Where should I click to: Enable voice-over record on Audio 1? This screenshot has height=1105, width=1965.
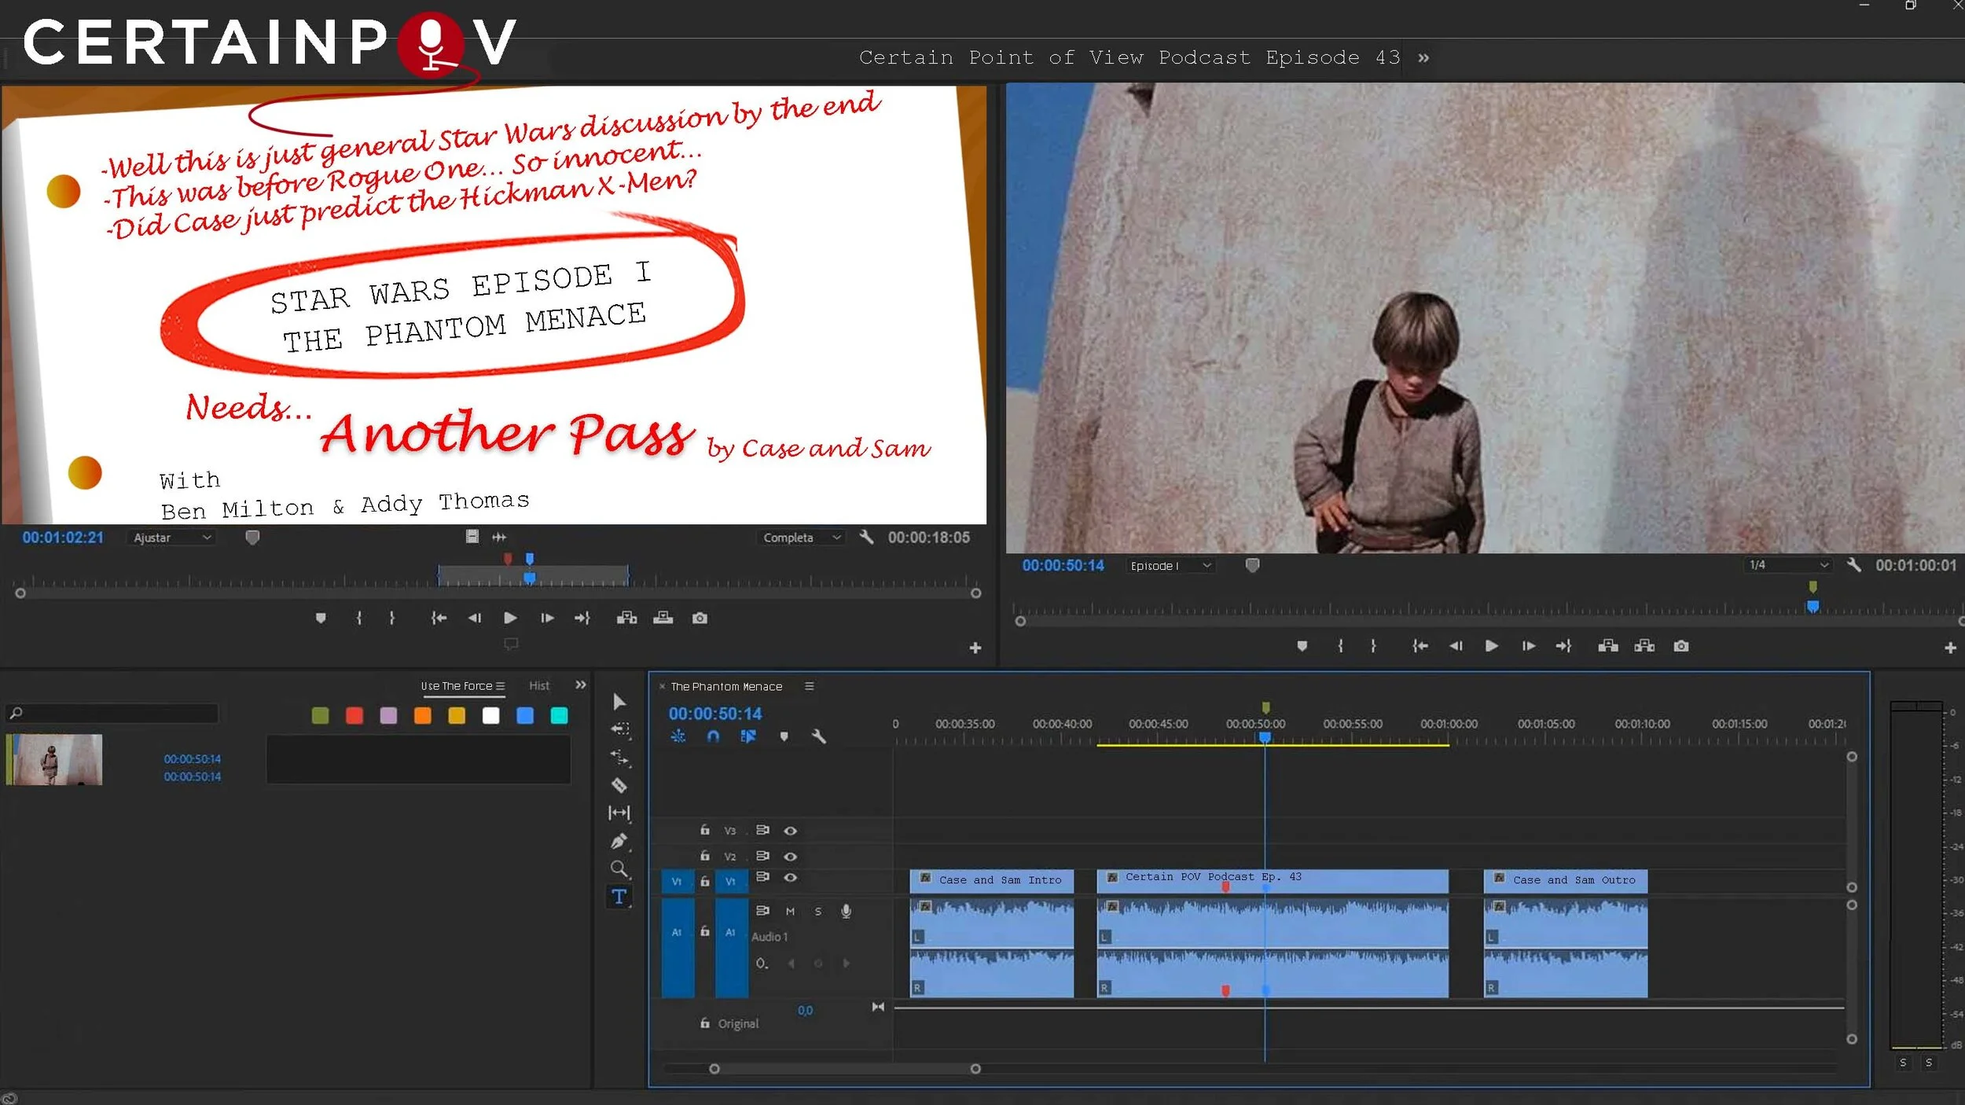(846, 911)
